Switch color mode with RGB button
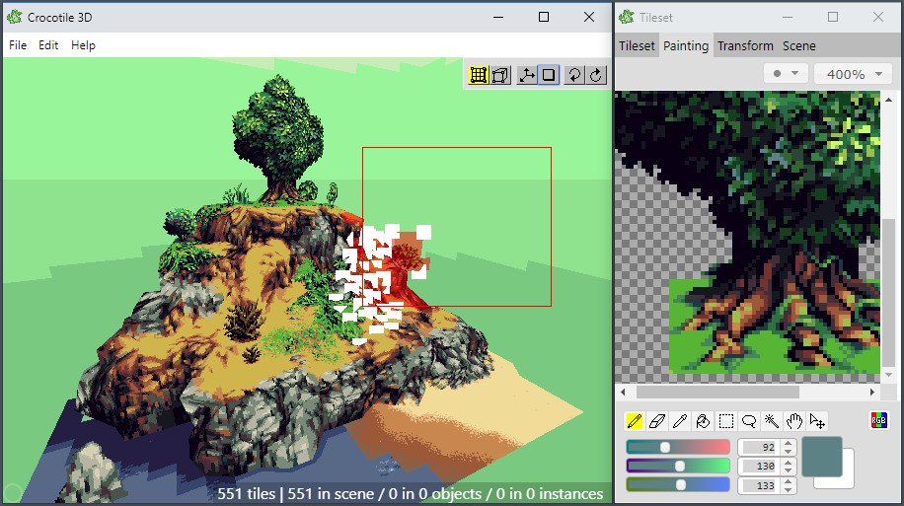The image size is (904, 506). [878, 420]
